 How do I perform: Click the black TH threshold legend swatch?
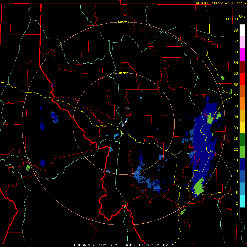point(242,214)
